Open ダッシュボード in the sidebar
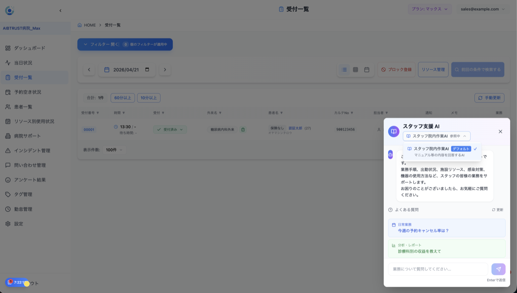This screenshot has width=517, height=293. [29, 48]
